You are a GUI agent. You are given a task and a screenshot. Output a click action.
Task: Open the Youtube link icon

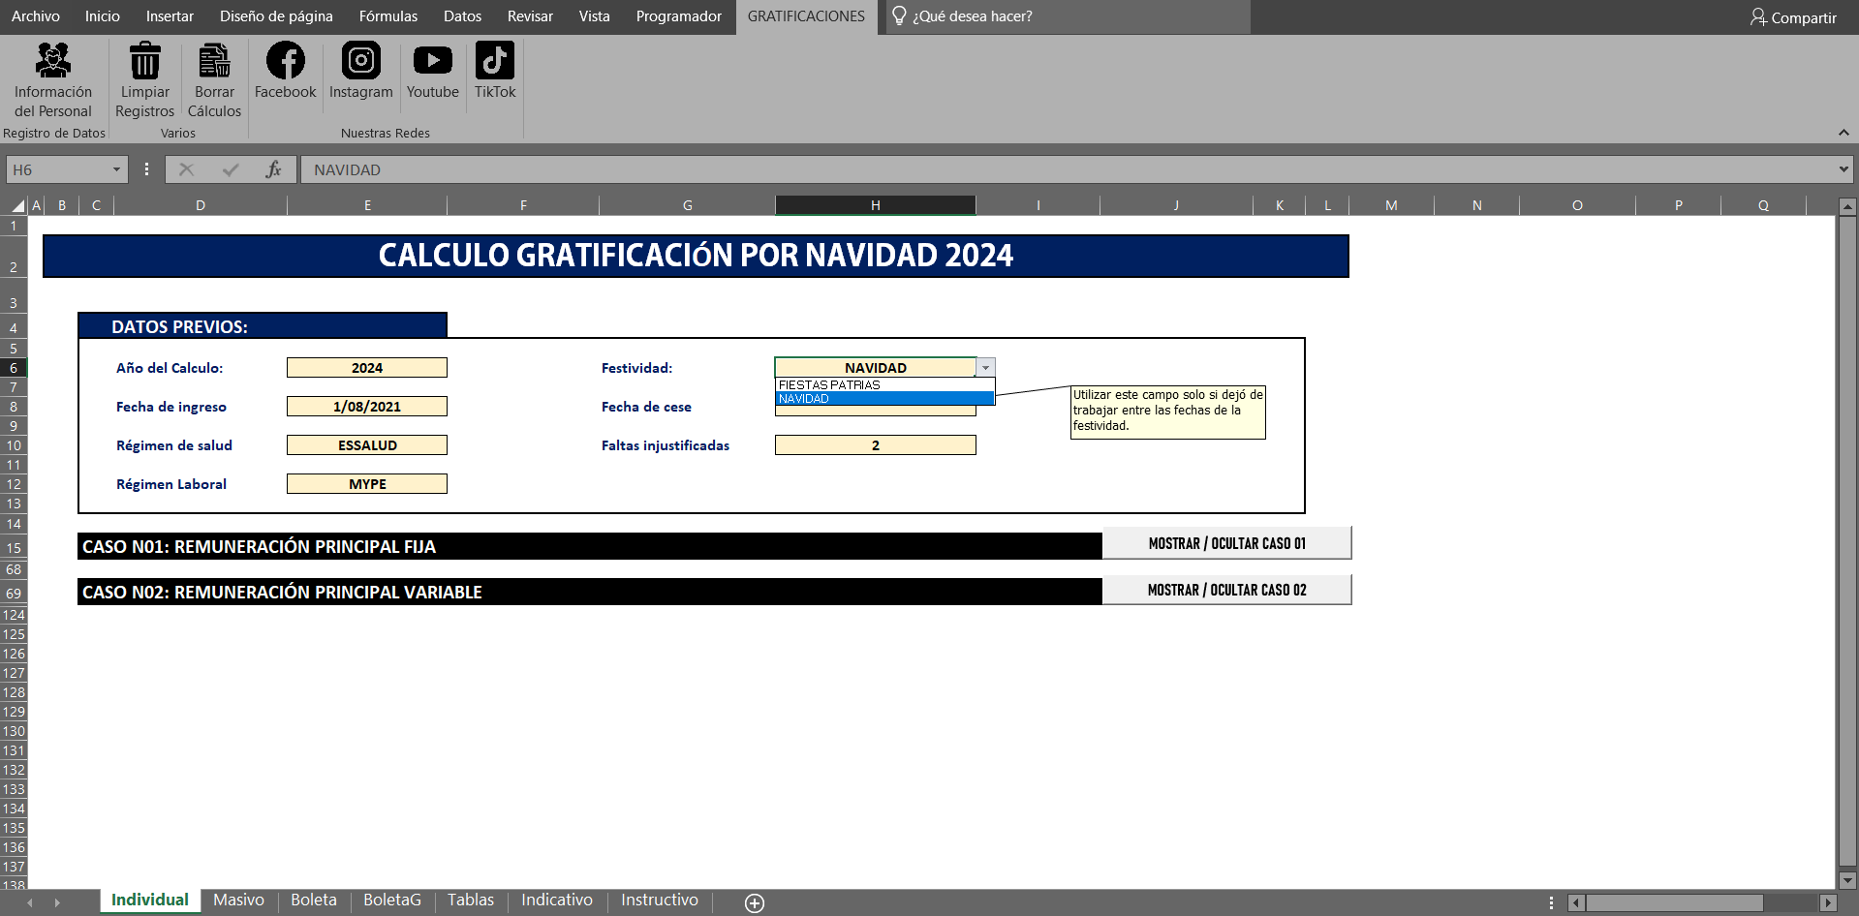click(x=432, y=62)
